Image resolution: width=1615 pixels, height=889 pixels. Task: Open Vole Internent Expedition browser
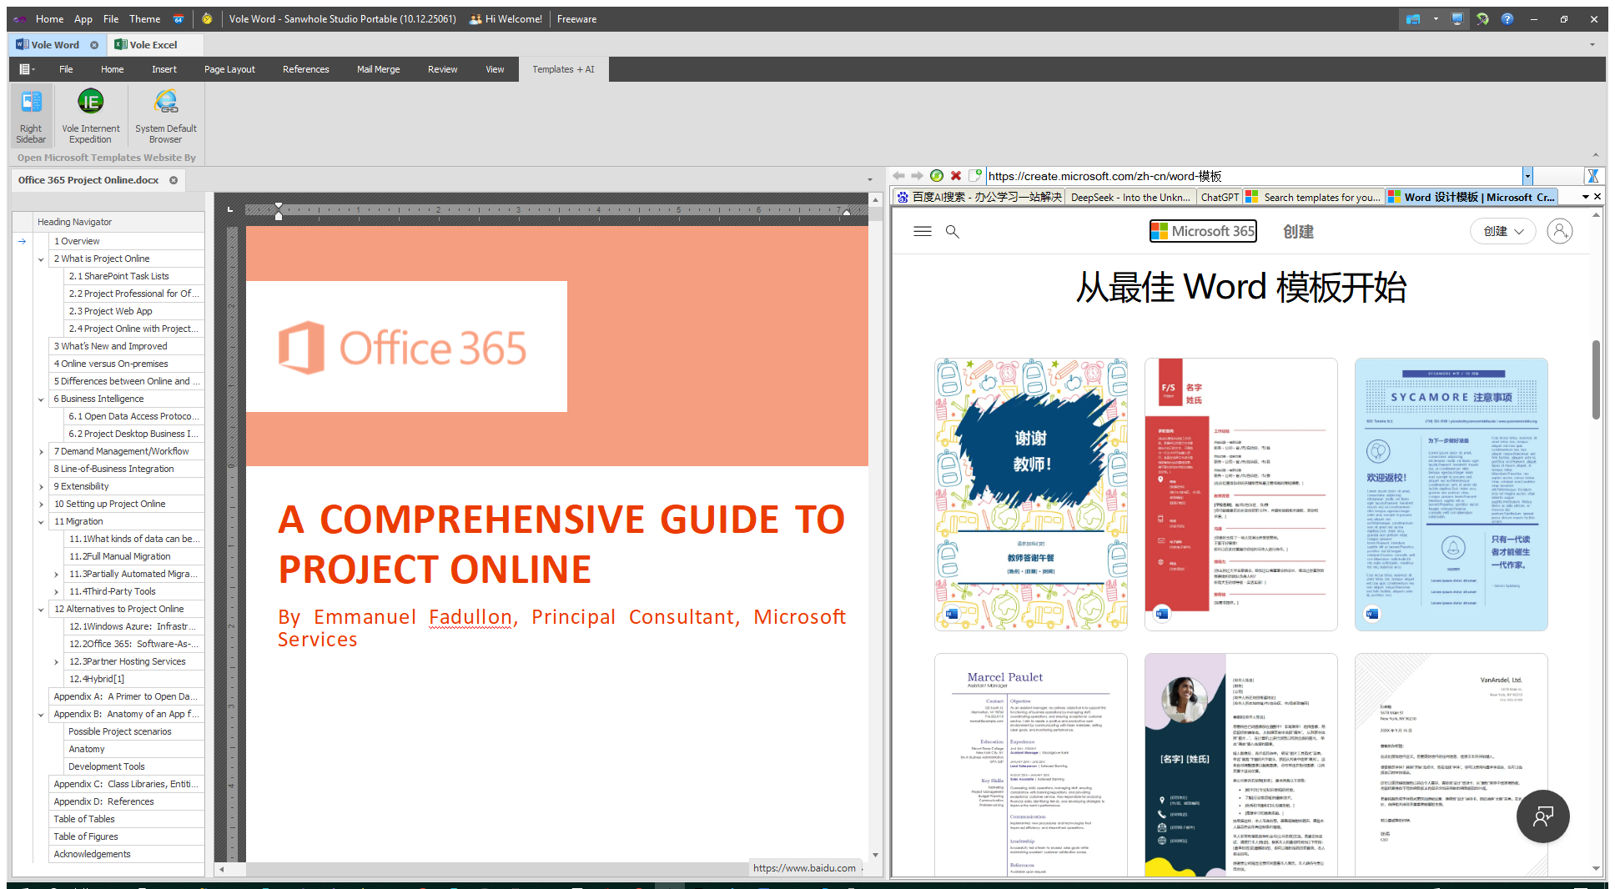point(90,116)
